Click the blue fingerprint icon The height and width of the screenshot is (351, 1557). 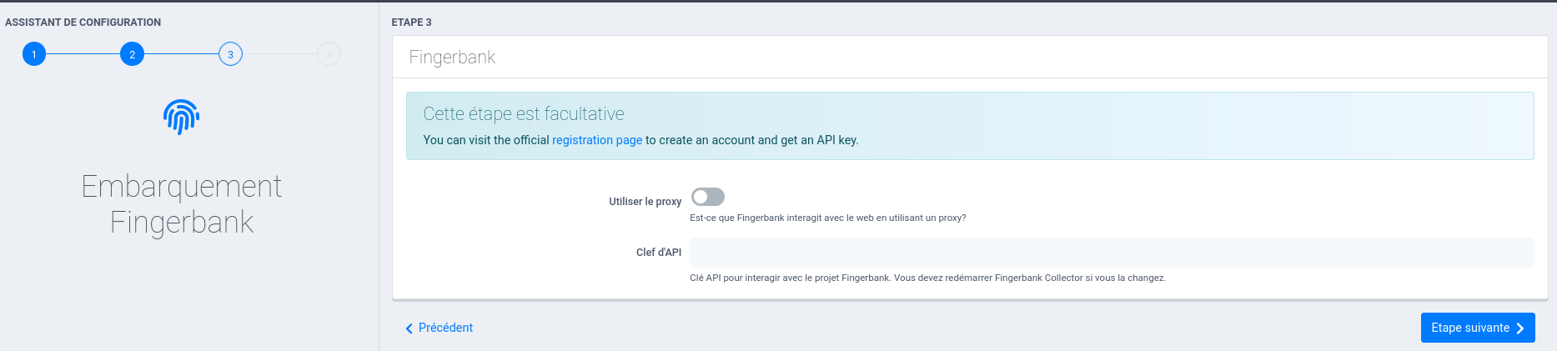point(181,117)
